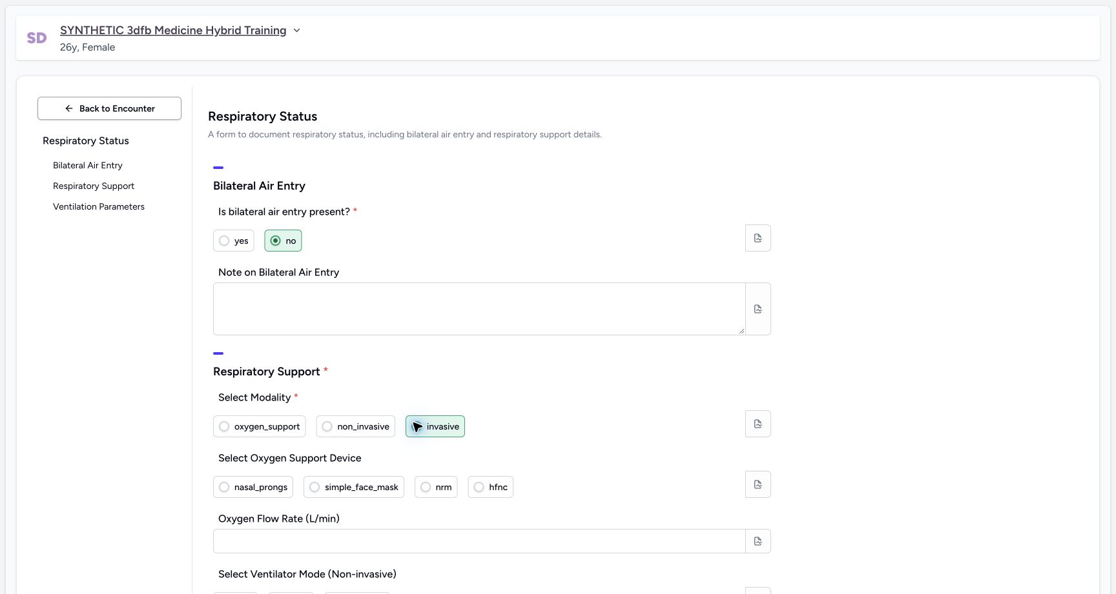The image size is (1116, 594).
Task: Click the back arrow icon in Back to Encounter
Action: pyautogui.click(x=69, y=108)
